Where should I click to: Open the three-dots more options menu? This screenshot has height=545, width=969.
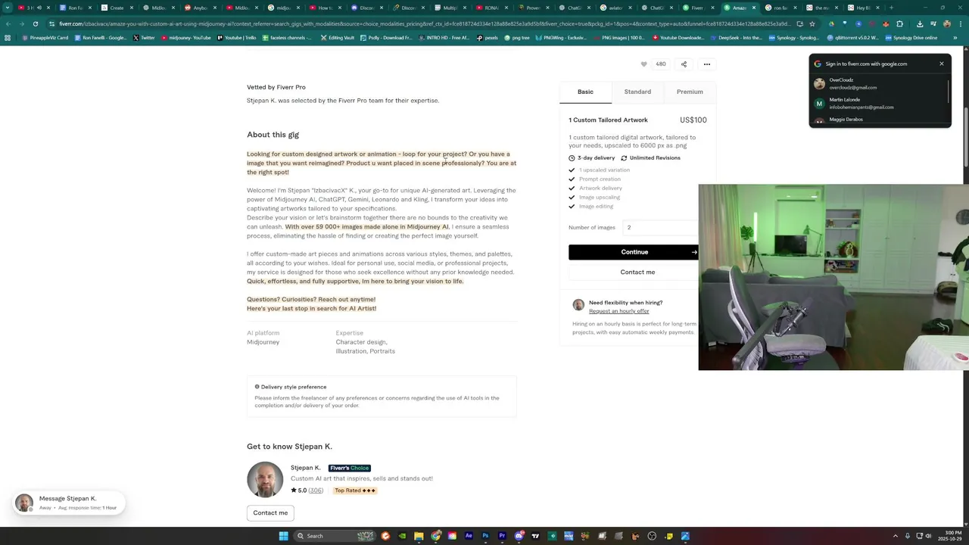[x=707, y=64]
